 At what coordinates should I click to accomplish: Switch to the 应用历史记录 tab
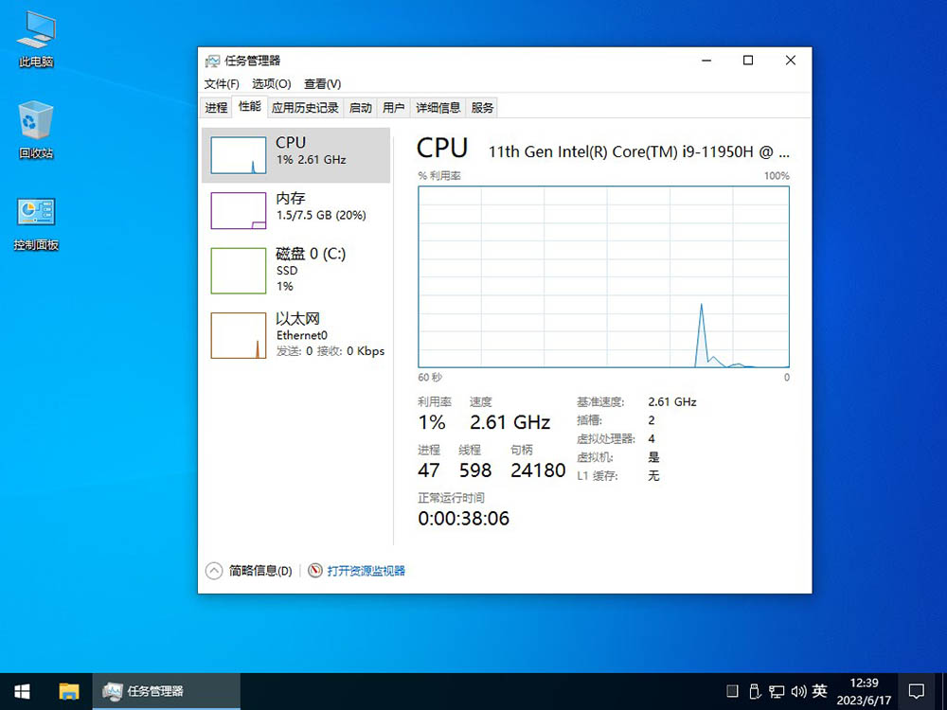point(305,108)
